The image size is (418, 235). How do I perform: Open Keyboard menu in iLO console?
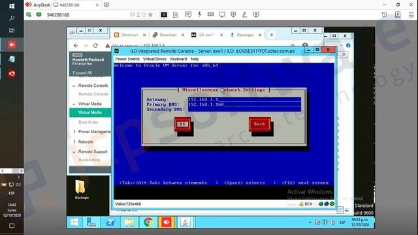pyautogui.click(x=178, y=59)
